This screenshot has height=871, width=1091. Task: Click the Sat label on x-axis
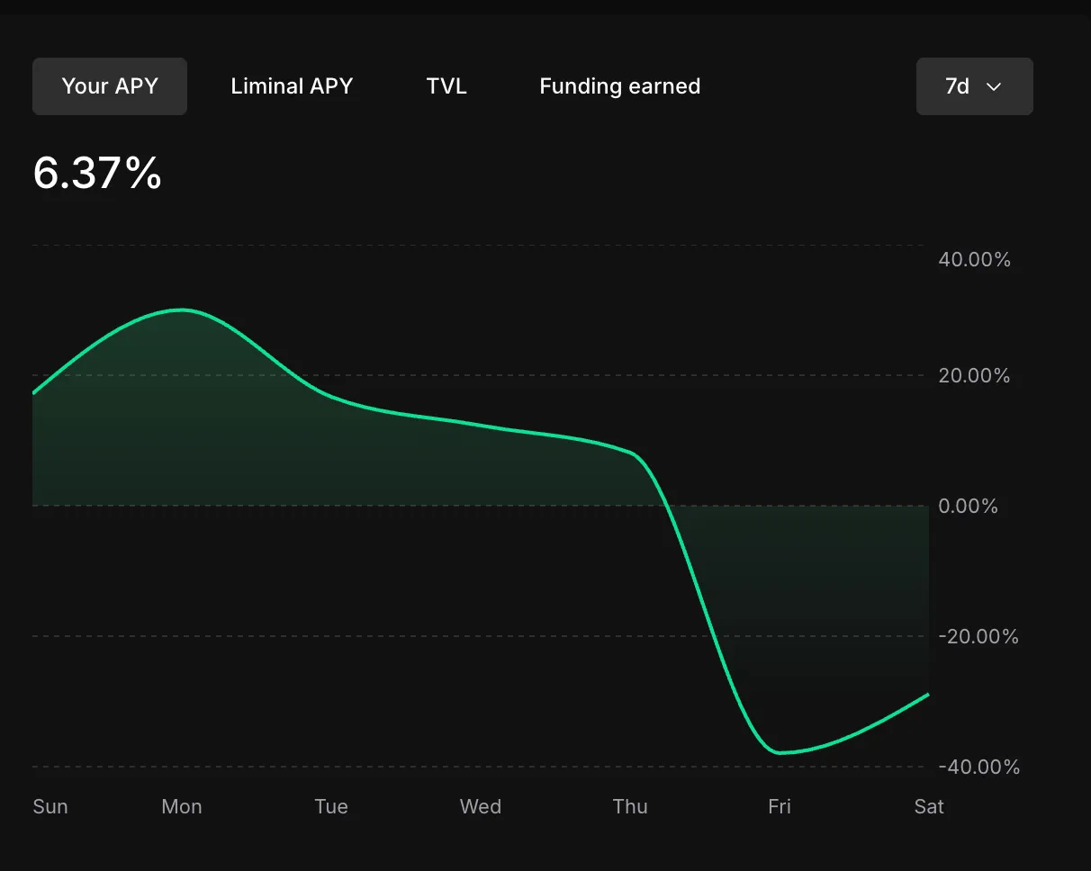tap(928, 806)
